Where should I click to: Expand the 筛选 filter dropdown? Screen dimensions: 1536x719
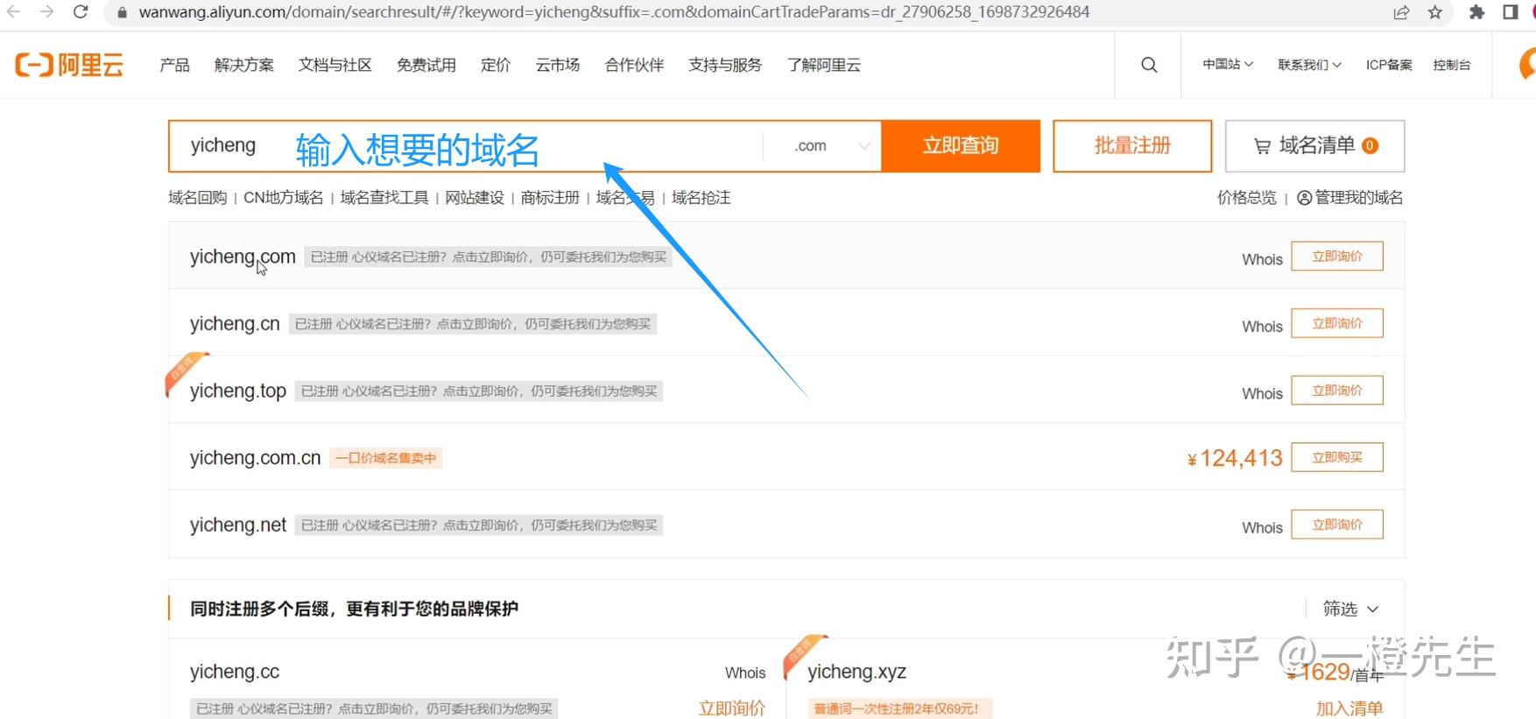tap(1350, 609)
